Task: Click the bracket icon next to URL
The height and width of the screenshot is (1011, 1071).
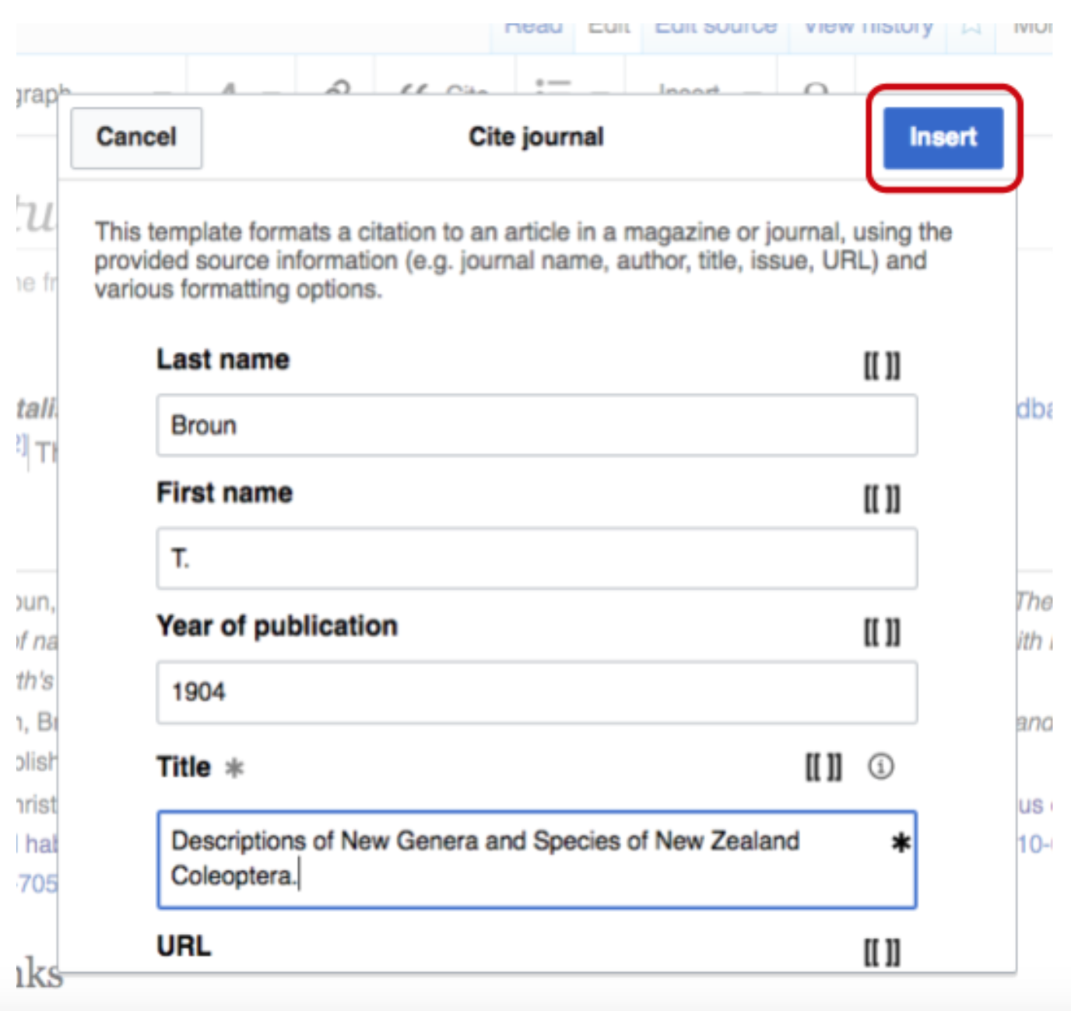Action: pyautogui.click(x=881, y=951)
